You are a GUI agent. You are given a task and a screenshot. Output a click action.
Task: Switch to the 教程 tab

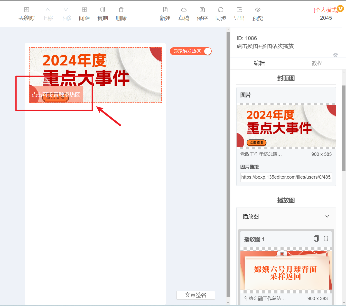(317, 63)
